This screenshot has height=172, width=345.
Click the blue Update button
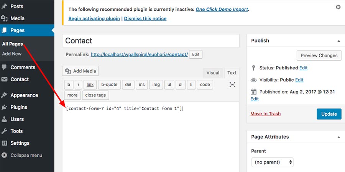(x=329, y=114)
